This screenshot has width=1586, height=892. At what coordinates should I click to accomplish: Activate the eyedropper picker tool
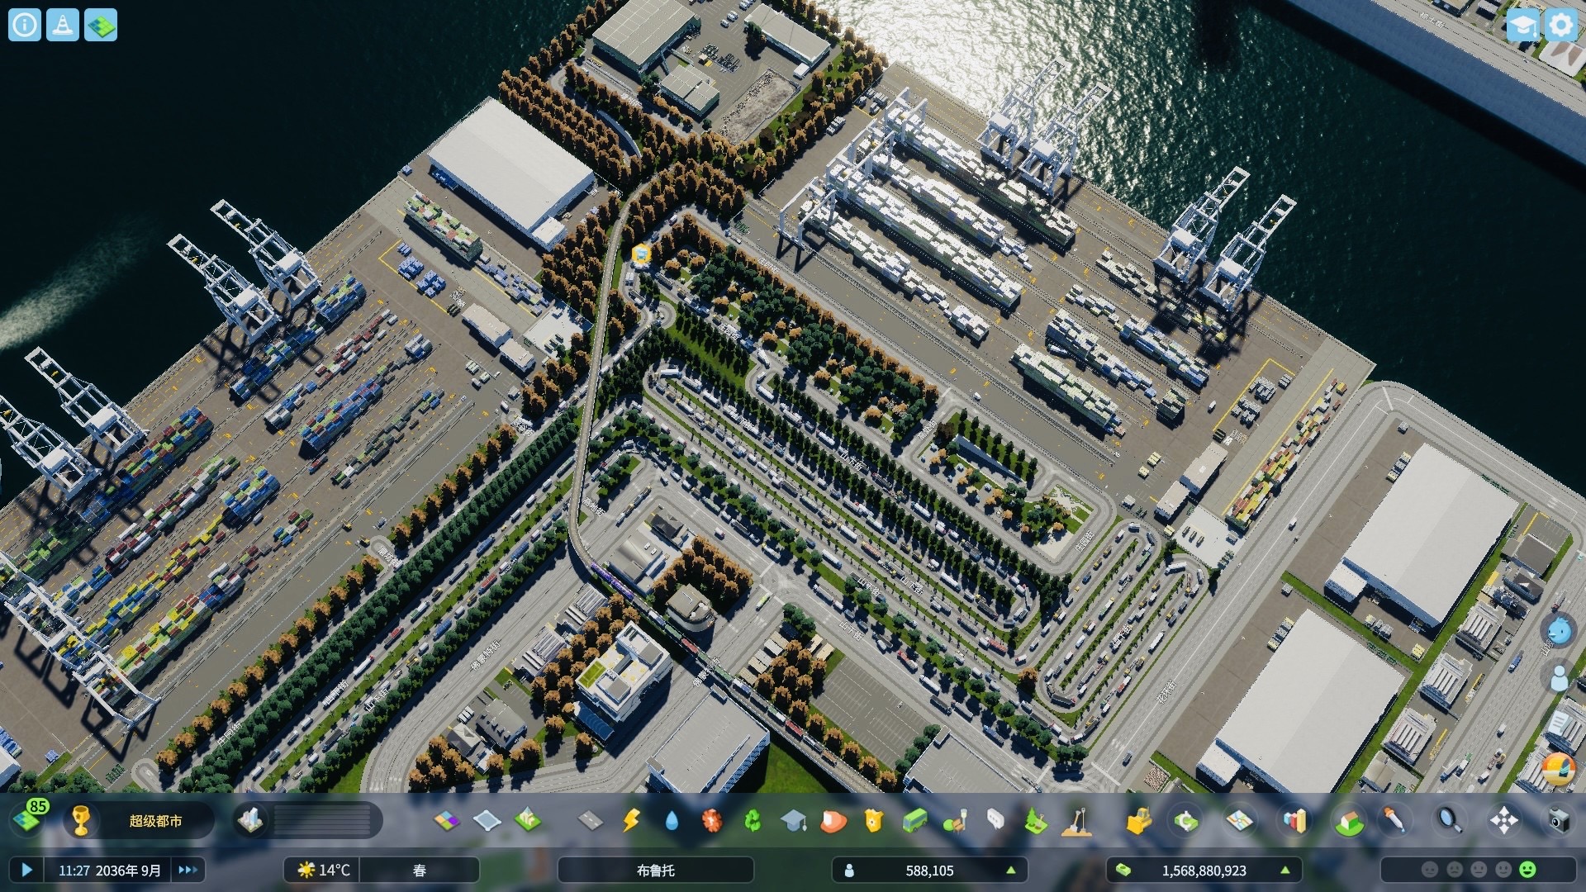tap(1394, 820)
